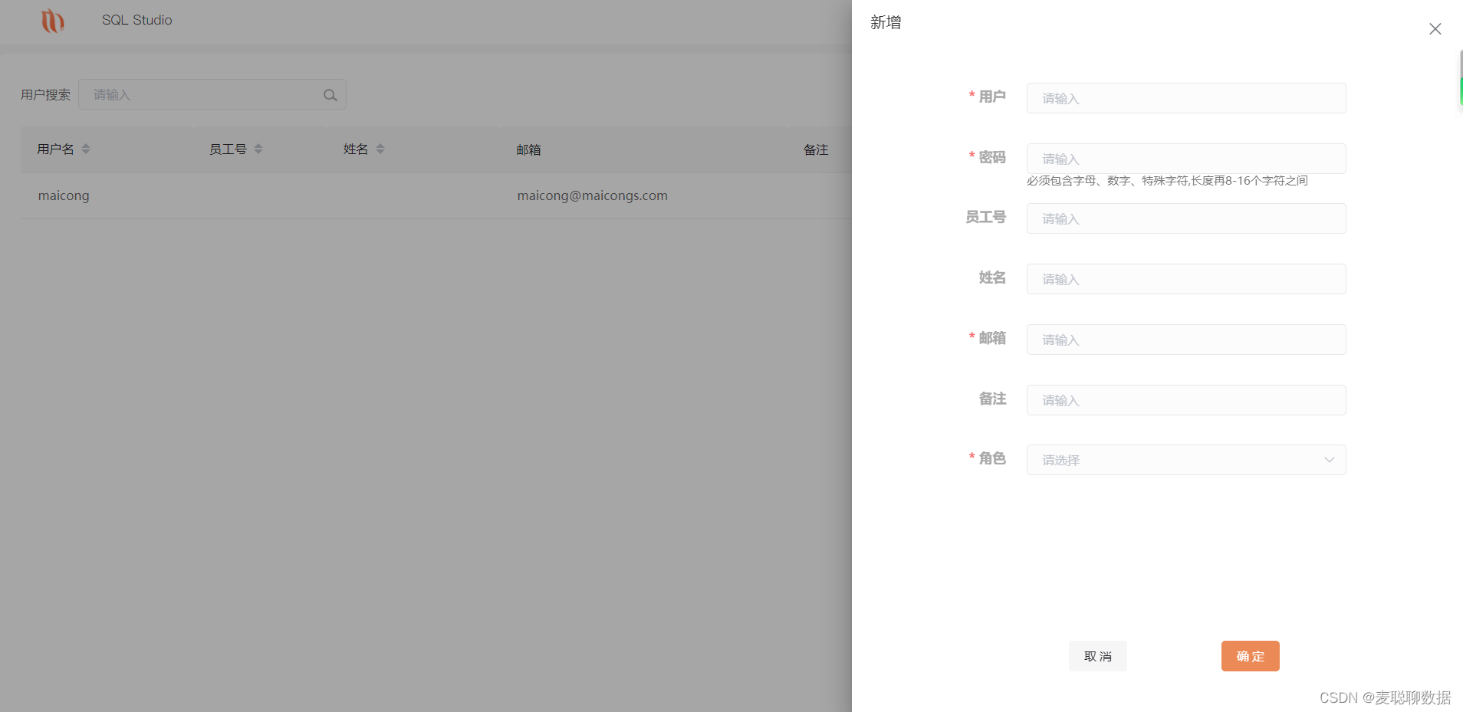This screenshot has height=712, width=1463.
Task: Click the SQL Studio title text
Action: pyautogui.click(x=137, y=20)
